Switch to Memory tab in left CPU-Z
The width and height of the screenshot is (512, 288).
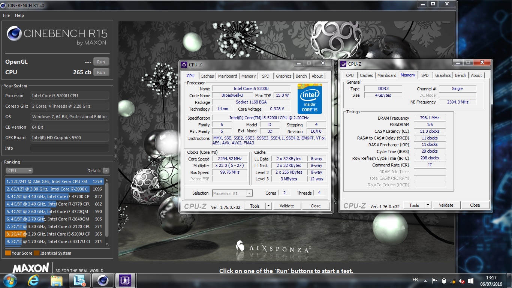click(x=249, y=76)
